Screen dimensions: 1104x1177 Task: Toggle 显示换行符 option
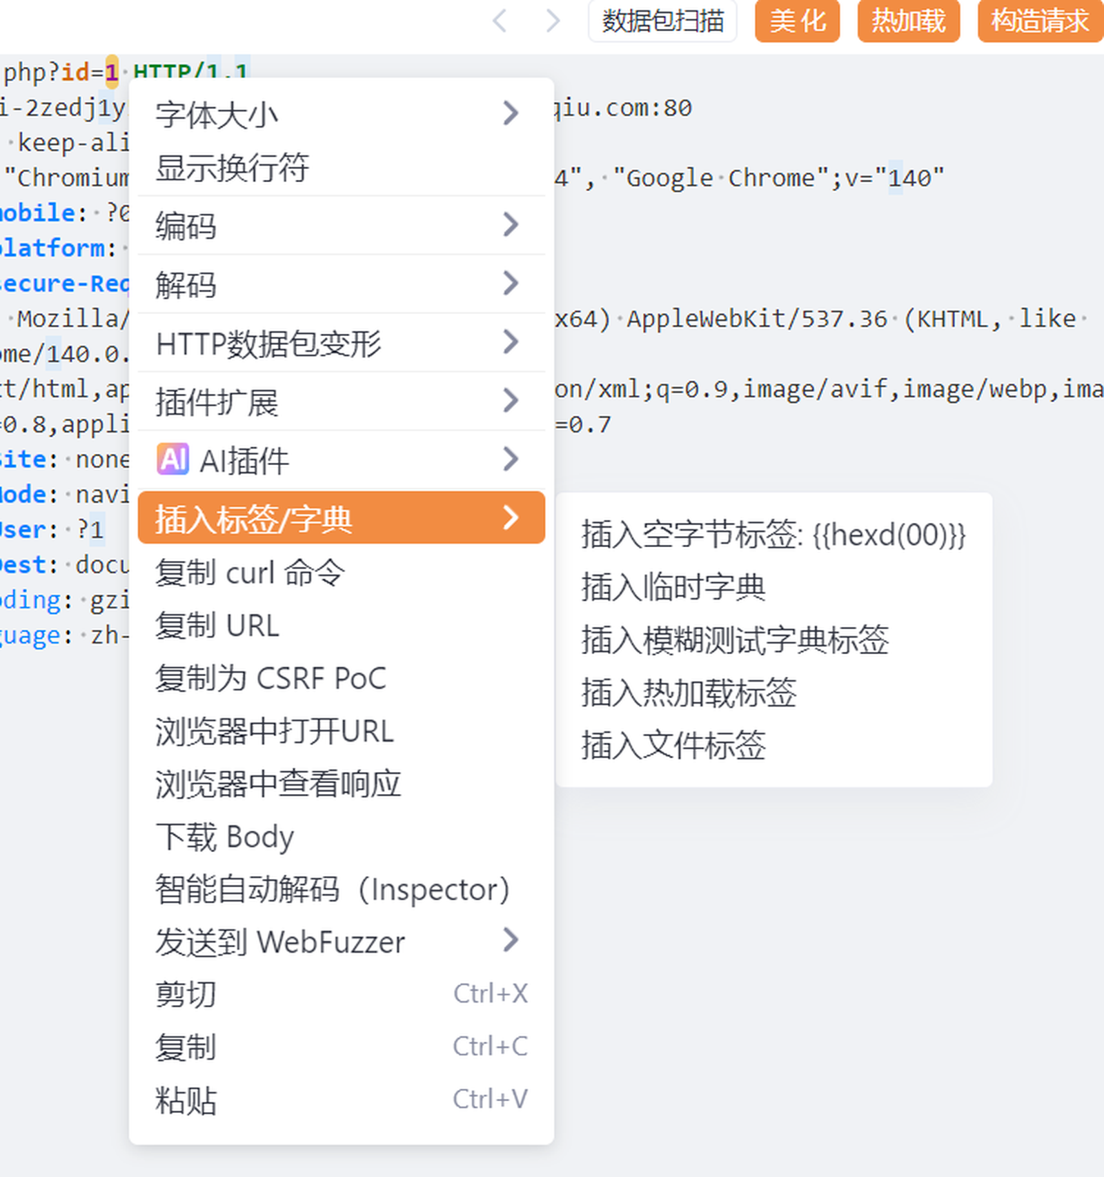tap(232, 168)
